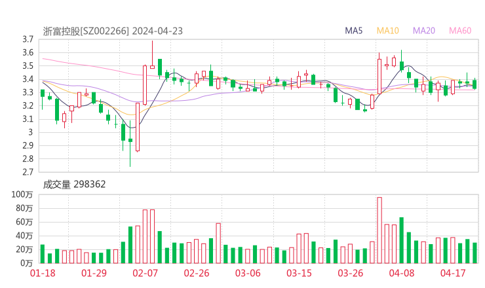Select the 02-07 date on axis
Screen dimensions: 485x288
(x=145, y=273)
